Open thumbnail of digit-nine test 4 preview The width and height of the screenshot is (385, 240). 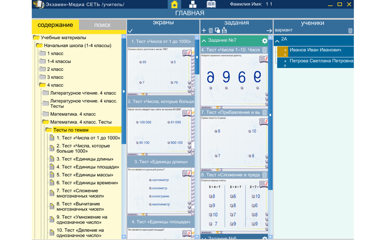pyautogui.click(x=234, y=80)
